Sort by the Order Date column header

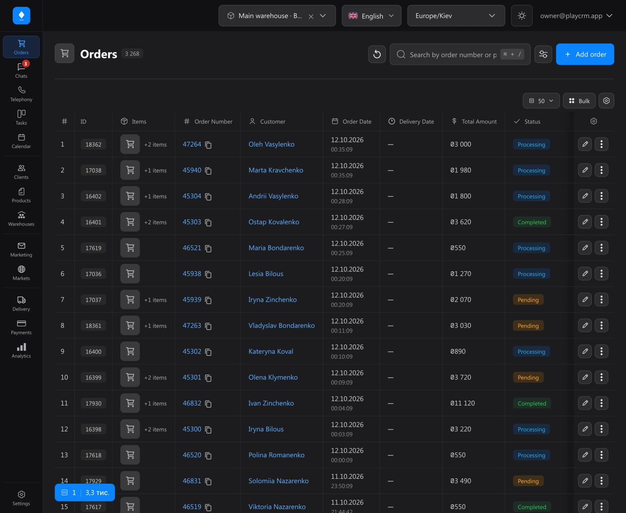click(352, 121)
